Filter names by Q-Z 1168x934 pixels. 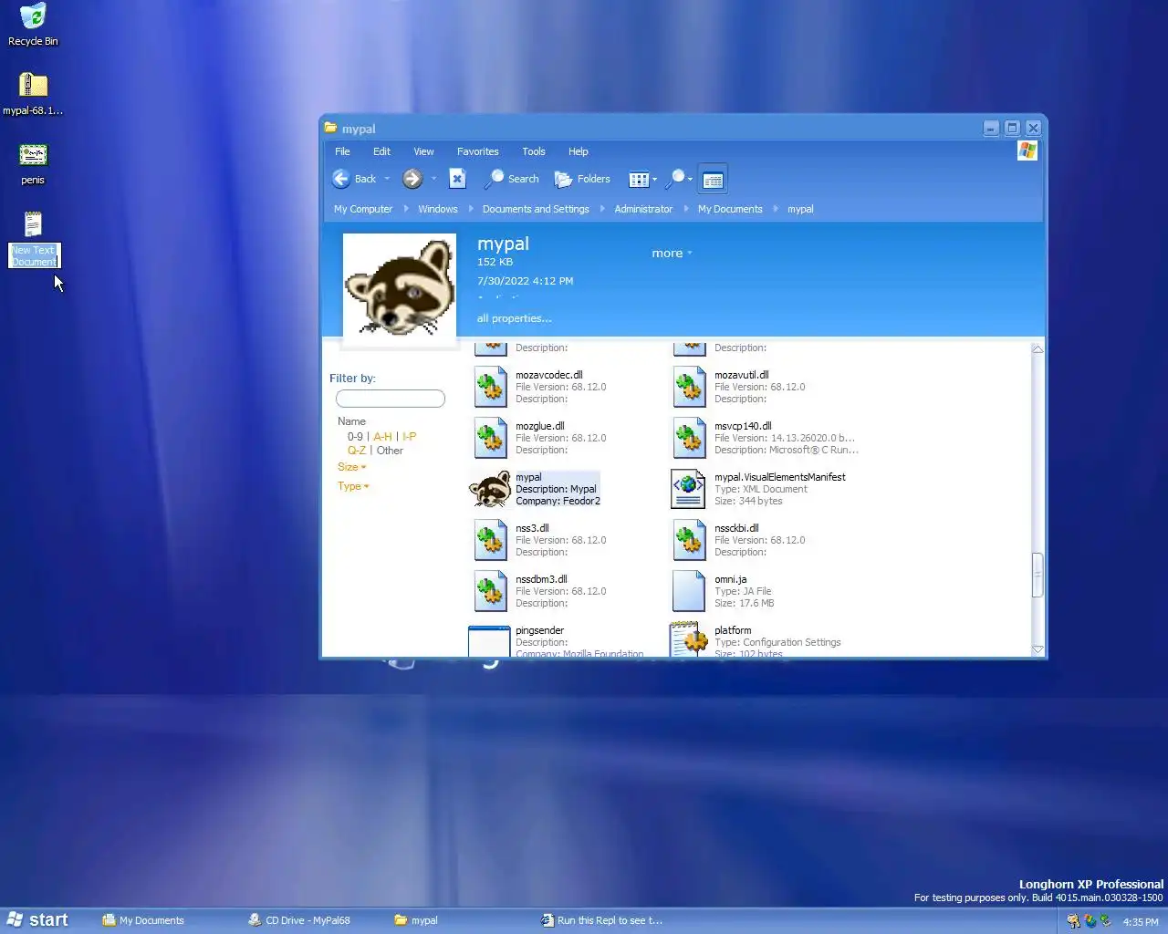click(357, 451)
